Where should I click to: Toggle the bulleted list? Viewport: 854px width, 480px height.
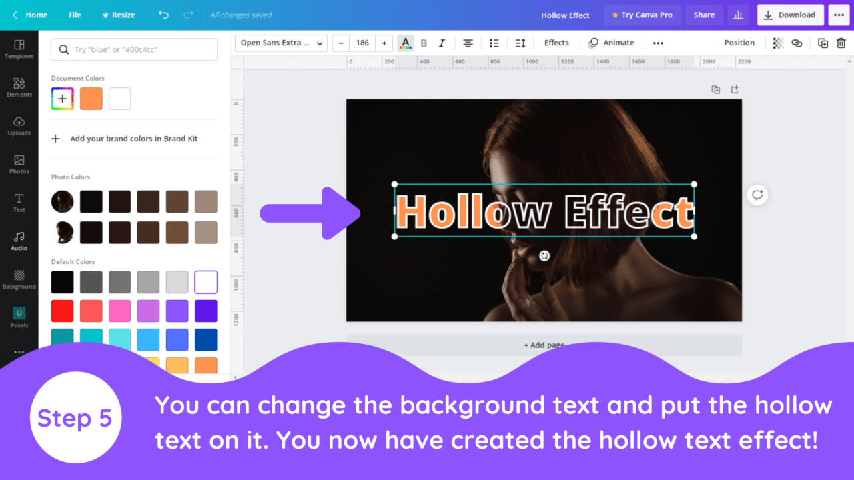coord(494,43)
